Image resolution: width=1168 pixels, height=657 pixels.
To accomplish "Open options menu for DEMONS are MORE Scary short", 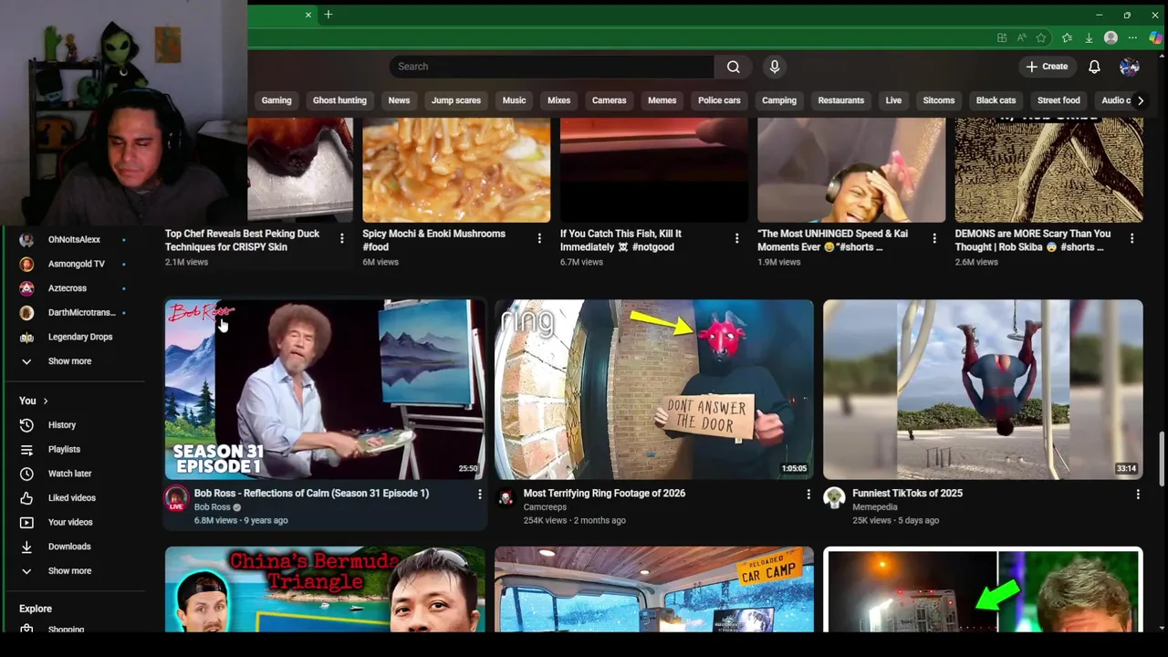I will tap(1132, 238).
